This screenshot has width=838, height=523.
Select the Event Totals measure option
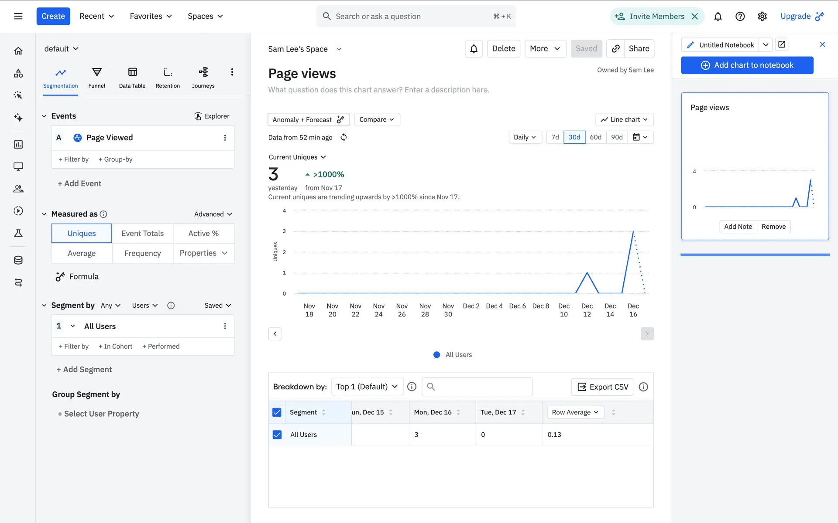142,233
